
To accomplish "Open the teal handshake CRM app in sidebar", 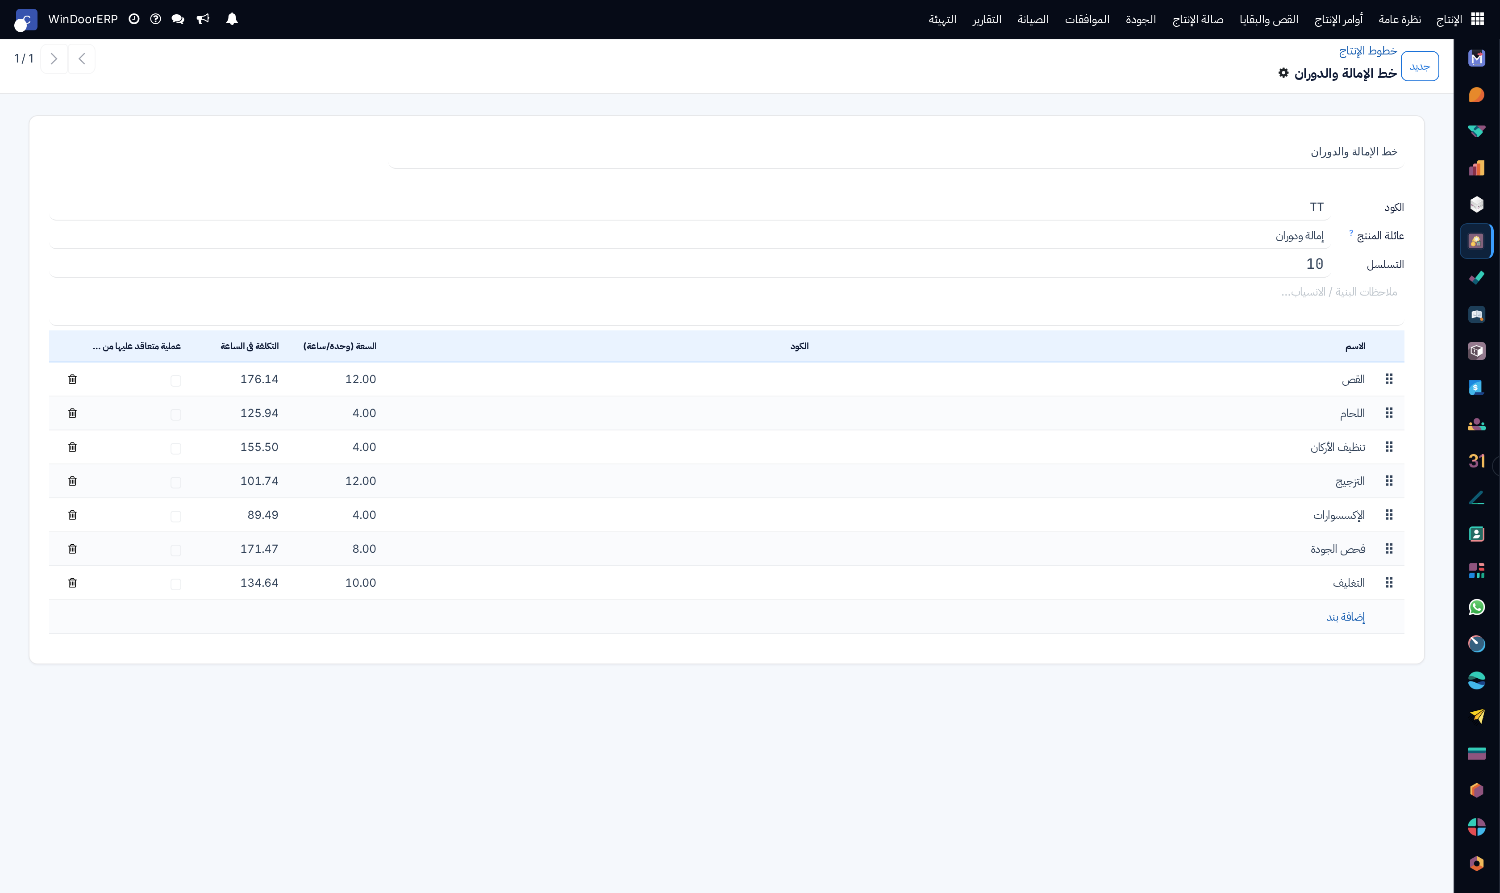I will pyautogui.click(x=1476, y=131).
